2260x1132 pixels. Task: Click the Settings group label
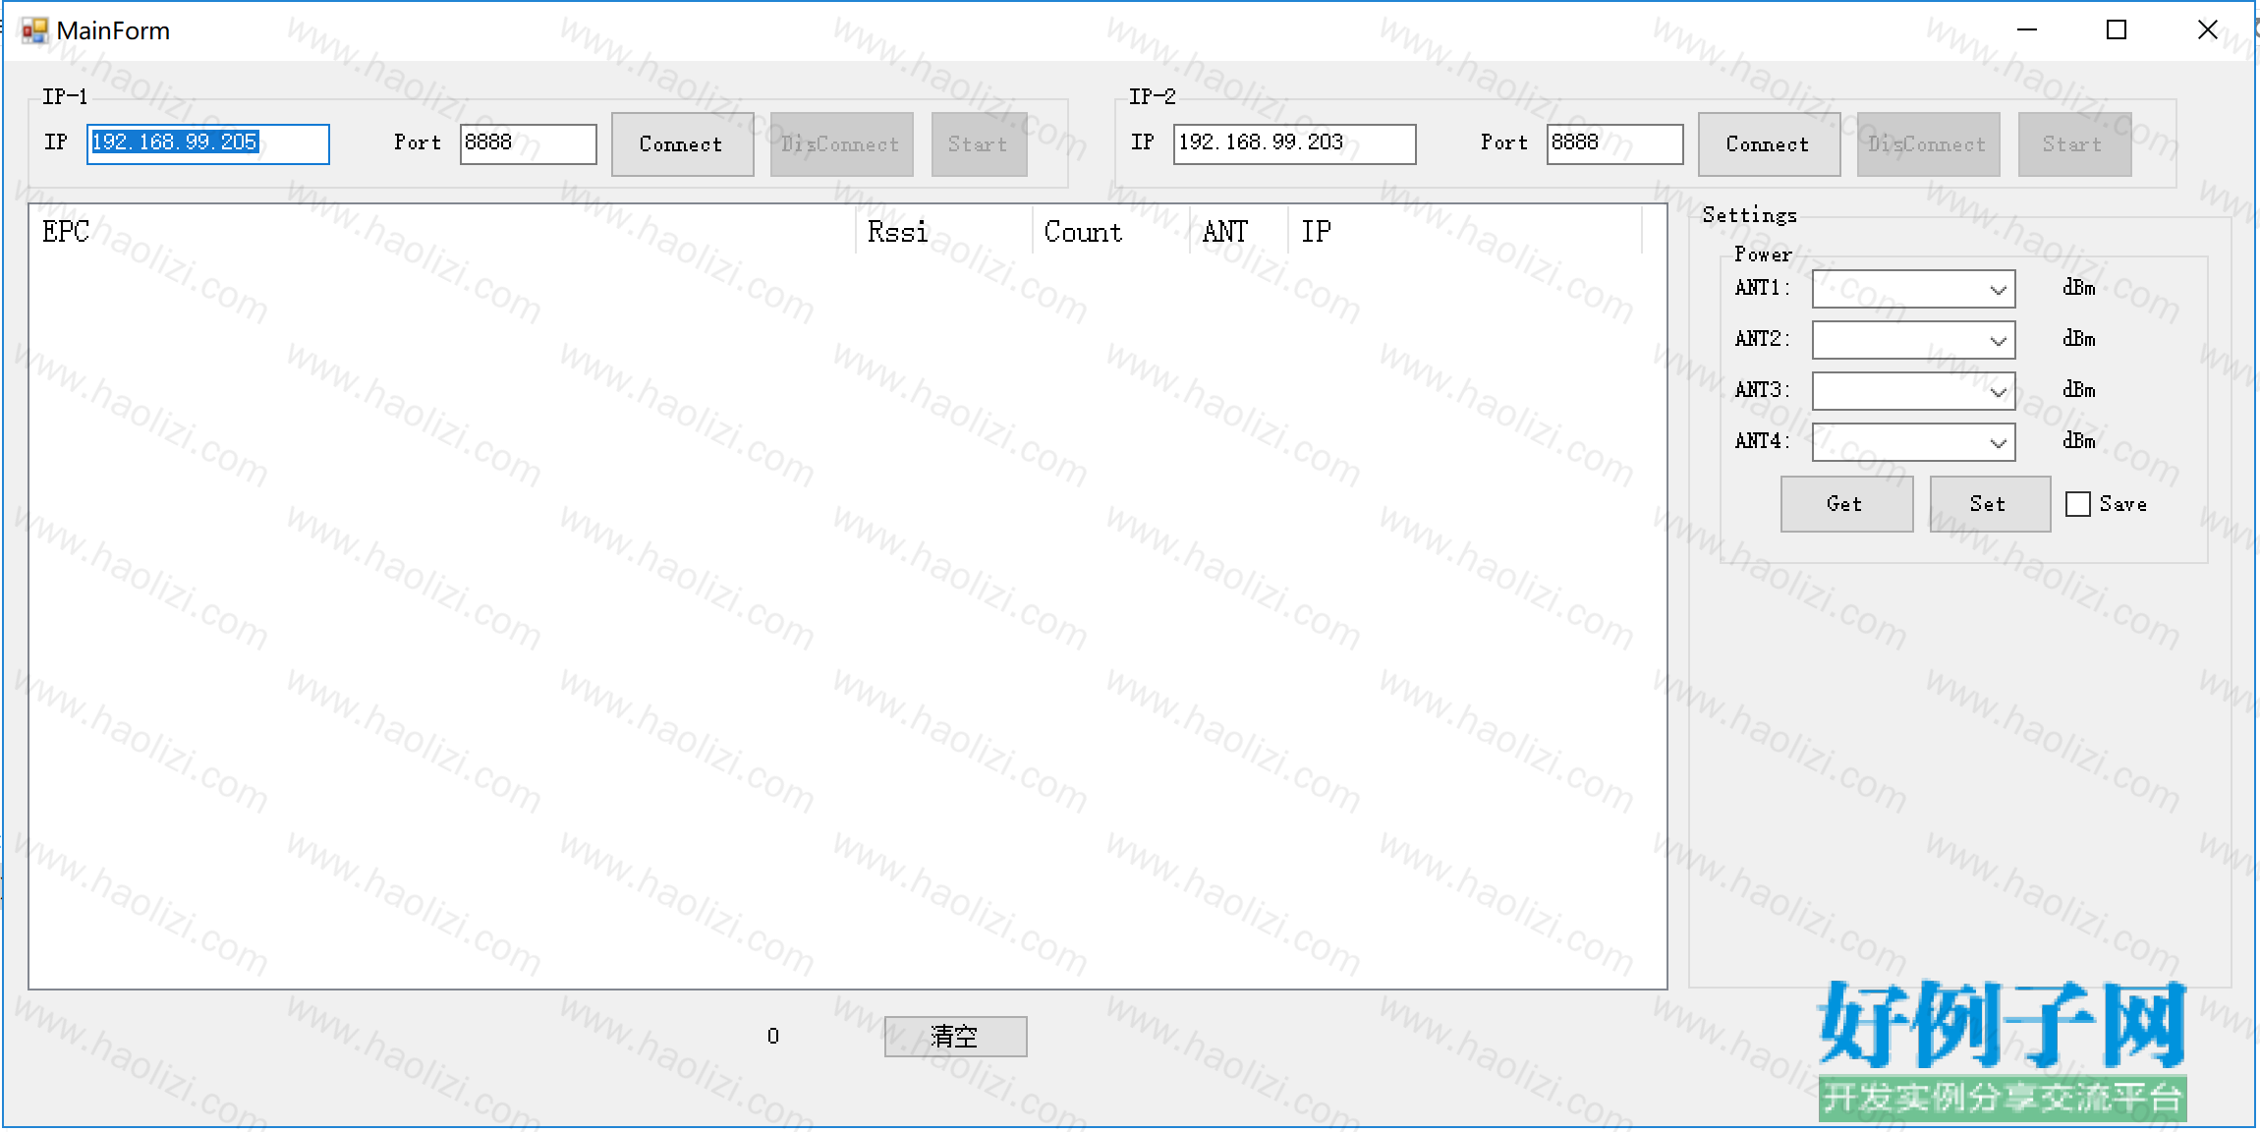pyautogui.click(x=1750, y=215)
